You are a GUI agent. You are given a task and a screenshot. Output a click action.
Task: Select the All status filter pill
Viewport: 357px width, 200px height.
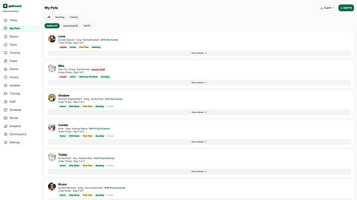click(x=87, y=26)
